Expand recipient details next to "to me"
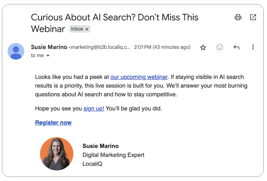 click(48, 56)
